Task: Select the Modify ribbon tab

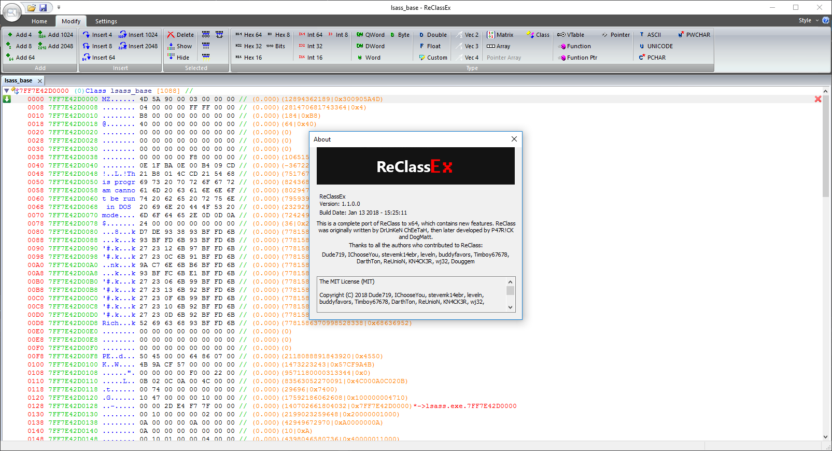Action: (71, 21)
